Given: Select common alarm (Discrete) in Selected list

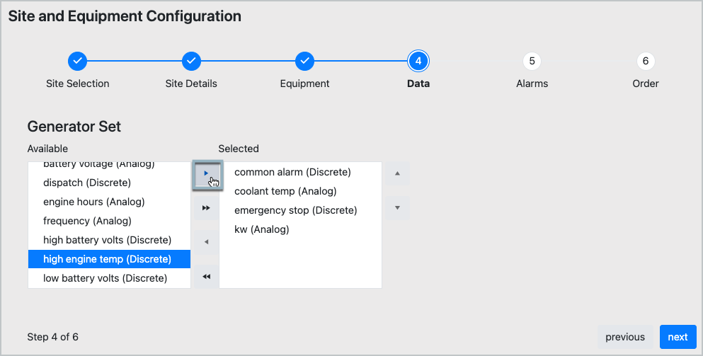Looking at the screenshot, I should [292, 172].
